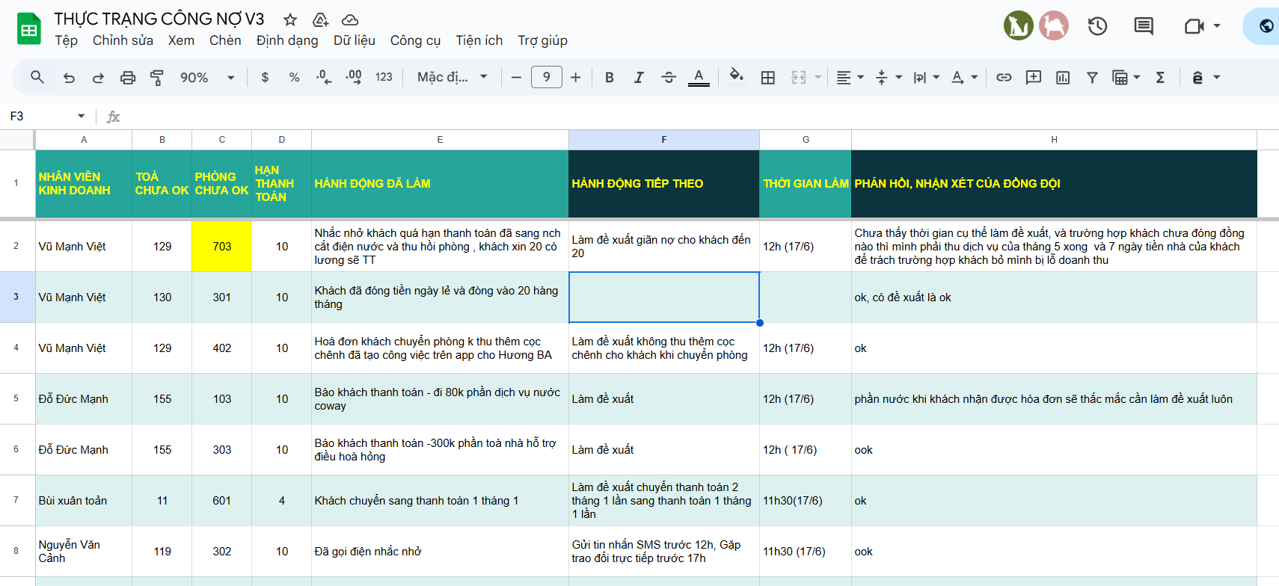Open the borders tool

click(x=767, y=78)
